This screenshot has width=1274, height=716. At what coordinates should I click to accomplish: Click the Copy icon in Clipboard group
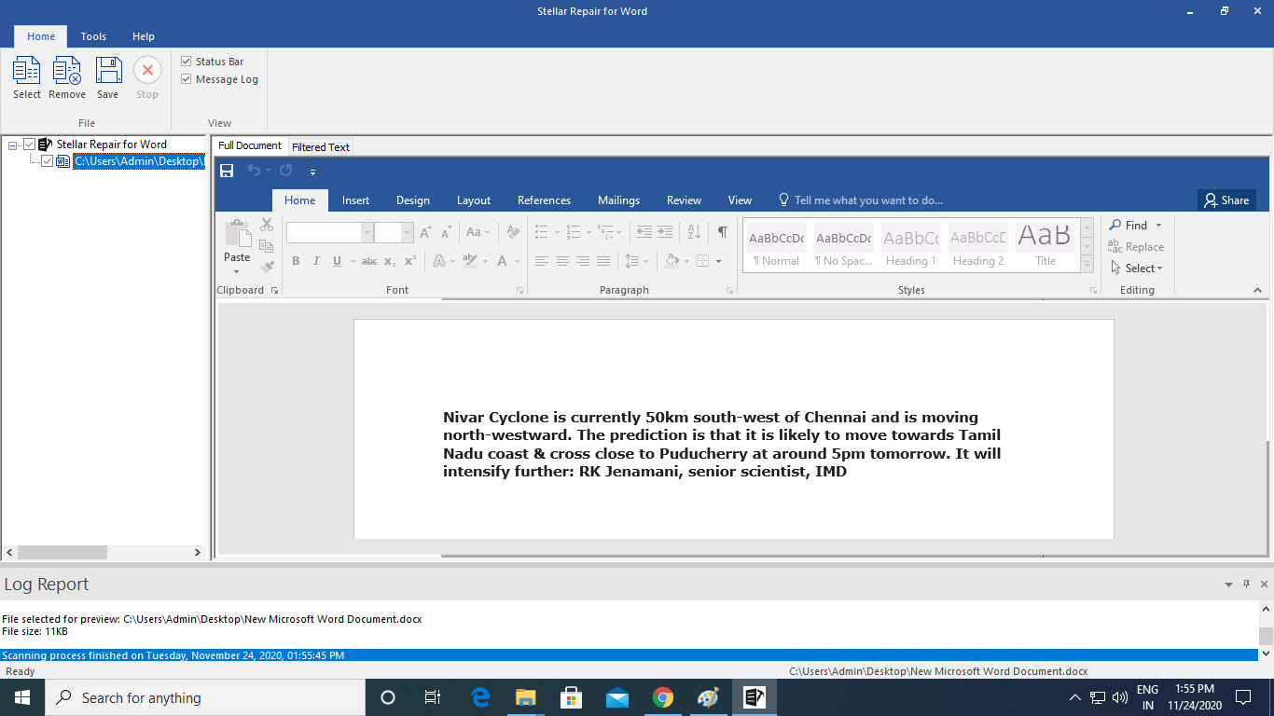click(267, 246)
